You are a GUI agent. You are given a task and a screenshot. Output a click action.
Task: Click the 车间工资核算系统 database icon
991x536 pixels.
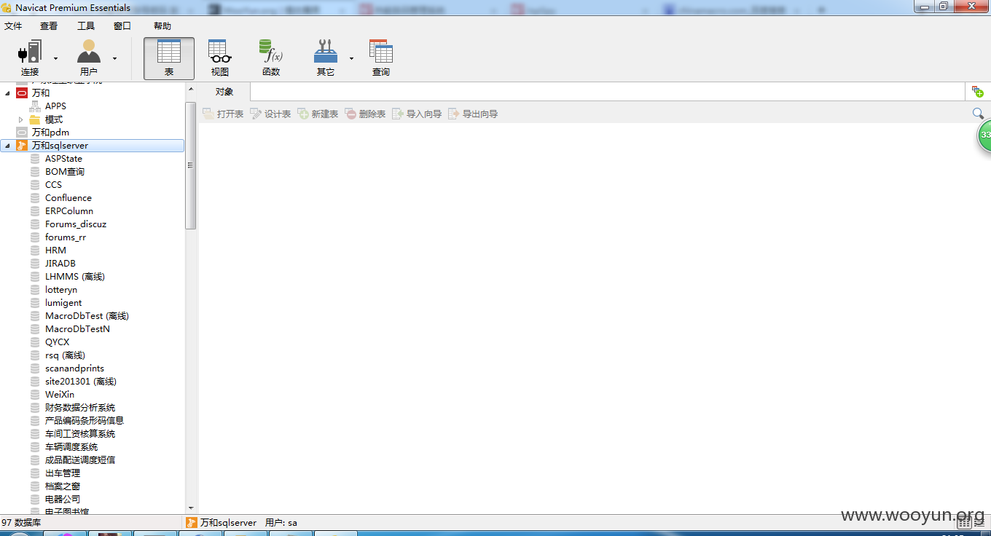(x=35, y=434)
